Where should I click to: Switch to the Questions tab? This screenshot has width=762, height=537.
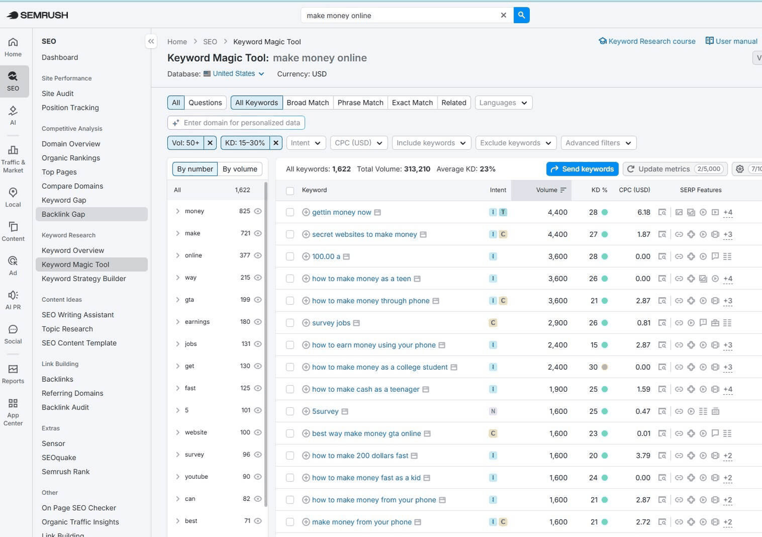pyautogui.click(x=205, y=102)
